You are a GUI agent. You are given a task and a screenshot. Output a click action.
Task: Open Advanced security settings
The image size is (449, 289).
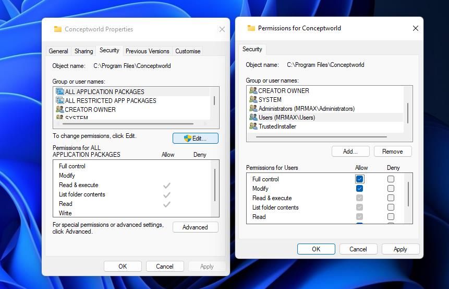(195, 227)
